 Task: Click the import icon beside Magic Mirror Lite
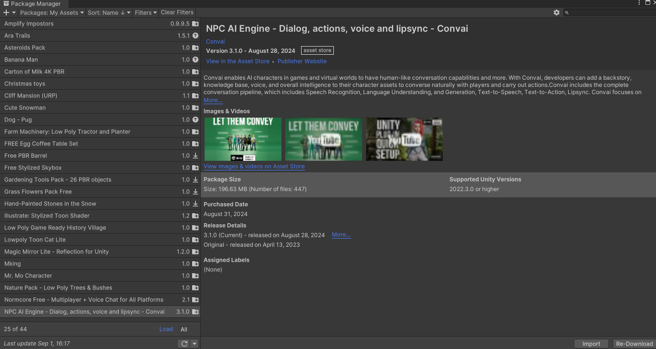[195, 252]
